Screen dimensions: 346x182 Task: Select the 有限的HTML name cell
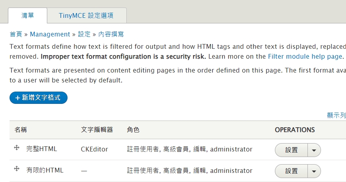point(45,171)
